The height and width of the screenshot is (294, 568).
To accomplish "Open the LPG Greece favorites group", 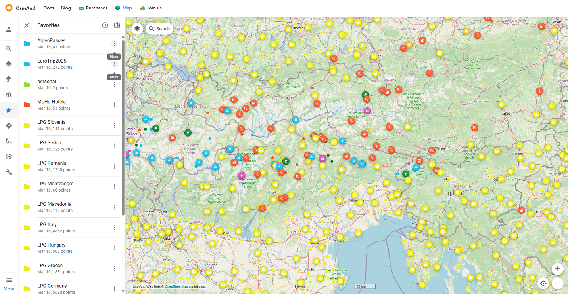I will tap(69, 268).
